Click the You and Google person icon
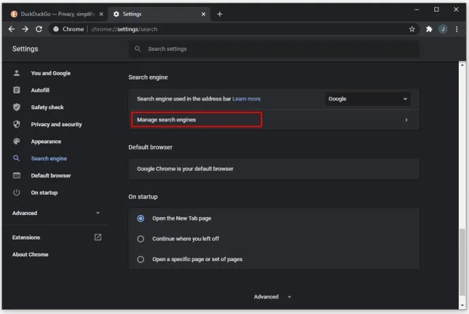Screen dimensions: 469x314 click(x=17, y=73)
